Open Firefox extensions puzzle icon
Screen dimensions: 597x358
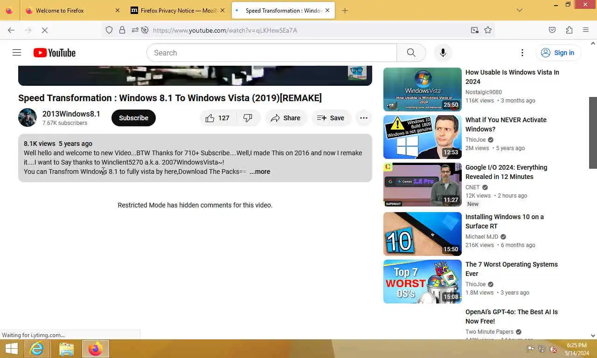pyautogui.click(x=569, y=30)
